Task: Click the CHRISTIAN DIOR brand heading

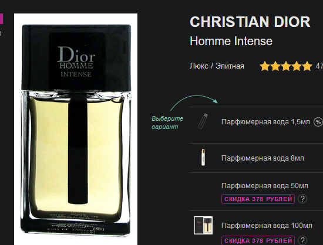Action: tap(250, 22)
